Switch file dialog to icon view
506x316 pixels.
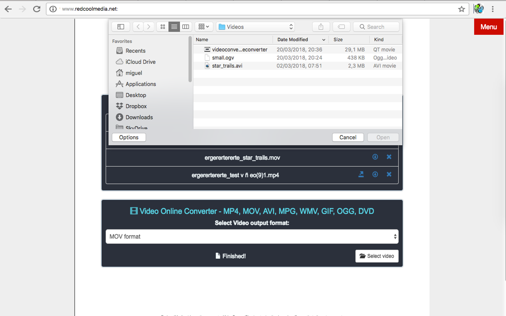click(162, 27)
